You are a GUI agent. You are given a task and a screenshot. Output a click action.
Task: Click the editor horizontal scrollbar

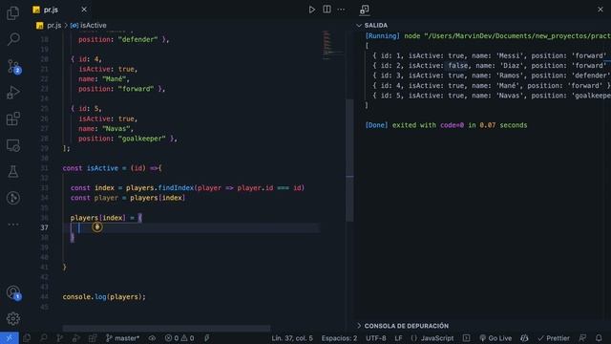(166, 328)
